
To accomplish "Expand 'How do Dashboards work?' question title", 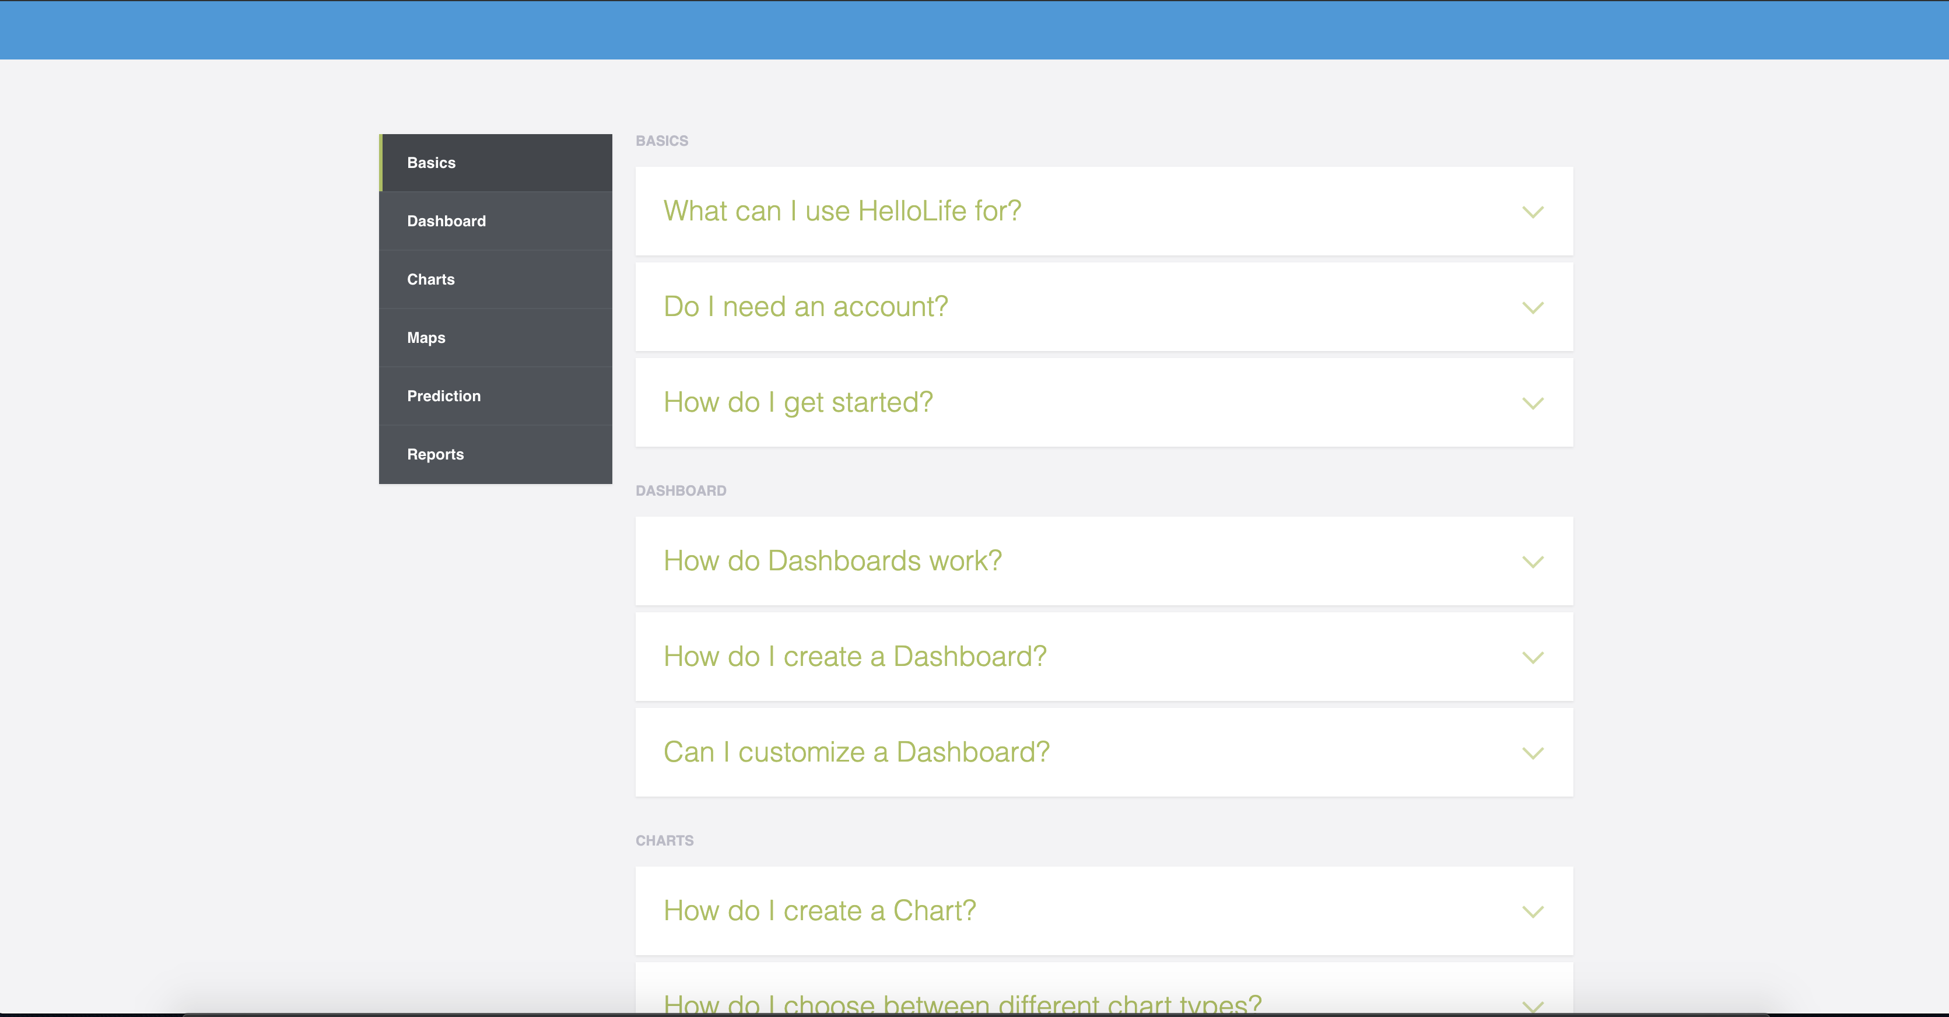I will pos(832,561).
